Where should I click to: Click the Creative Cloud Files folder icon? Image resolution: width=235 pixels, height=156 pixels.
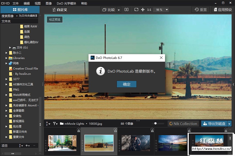(11, 69)
